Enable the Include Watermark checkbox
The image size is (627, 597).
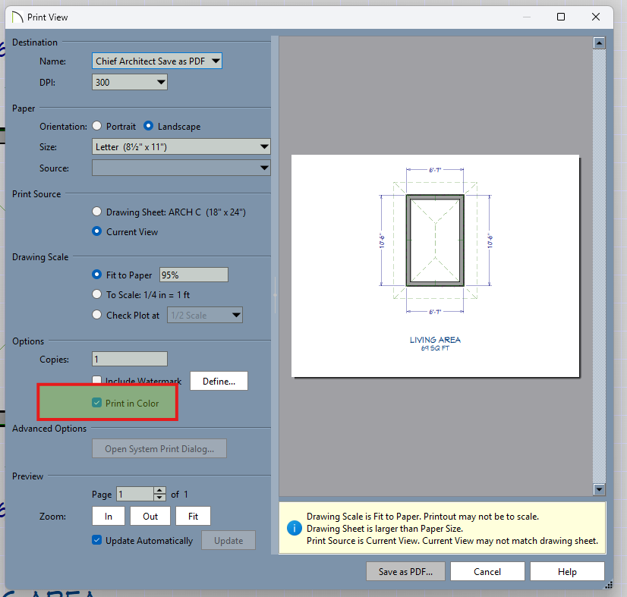(x=97, y=381)
